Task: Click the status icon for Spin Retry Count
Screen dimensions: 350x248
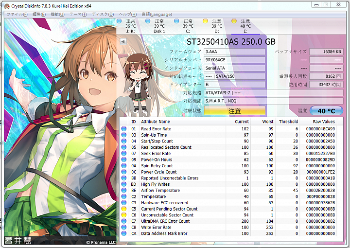Action: pos(123,166)
